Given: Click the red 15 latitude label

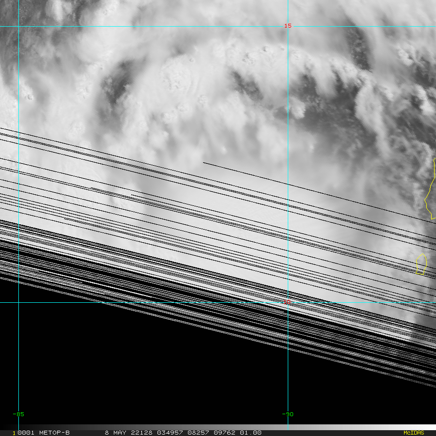Looking at the screenshot, I should point(288,26).
